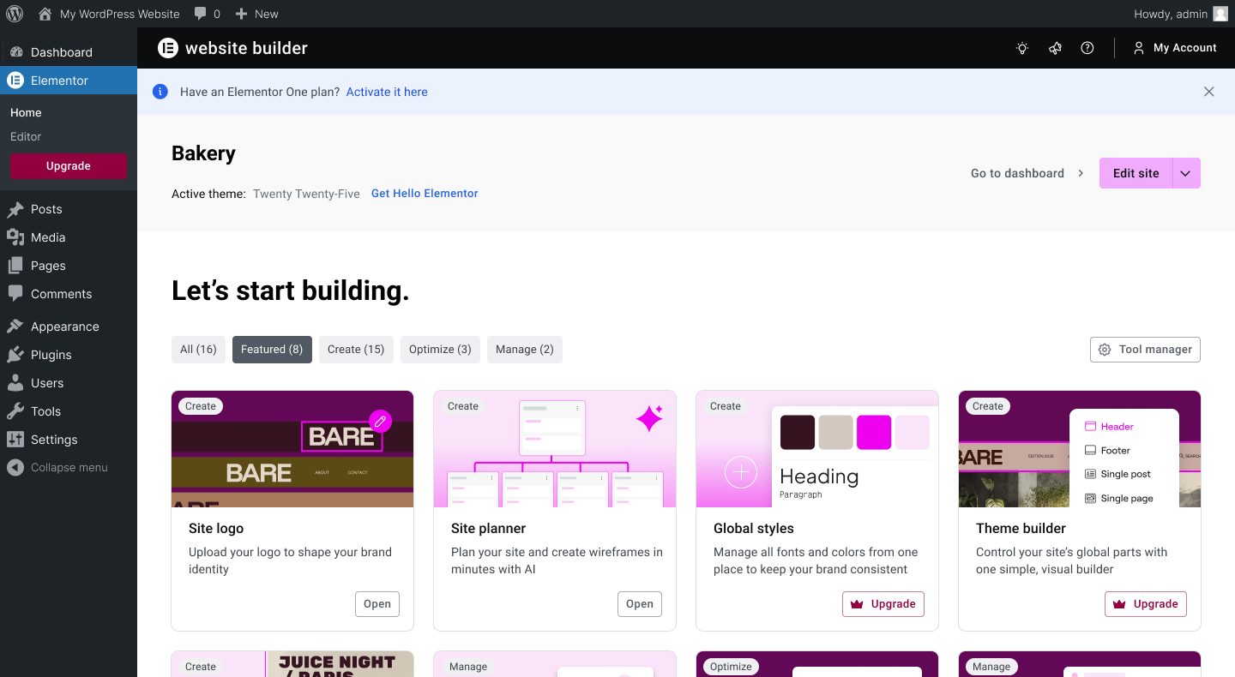Viewport: 1235px width, 677px height.
Task: Click Single page in Theme builder preview
Action: [1118, 498]
